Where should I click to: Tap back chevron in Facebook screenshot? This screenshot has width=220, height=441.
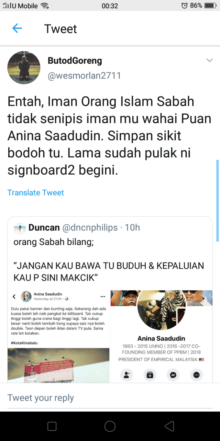click(14, 296)
